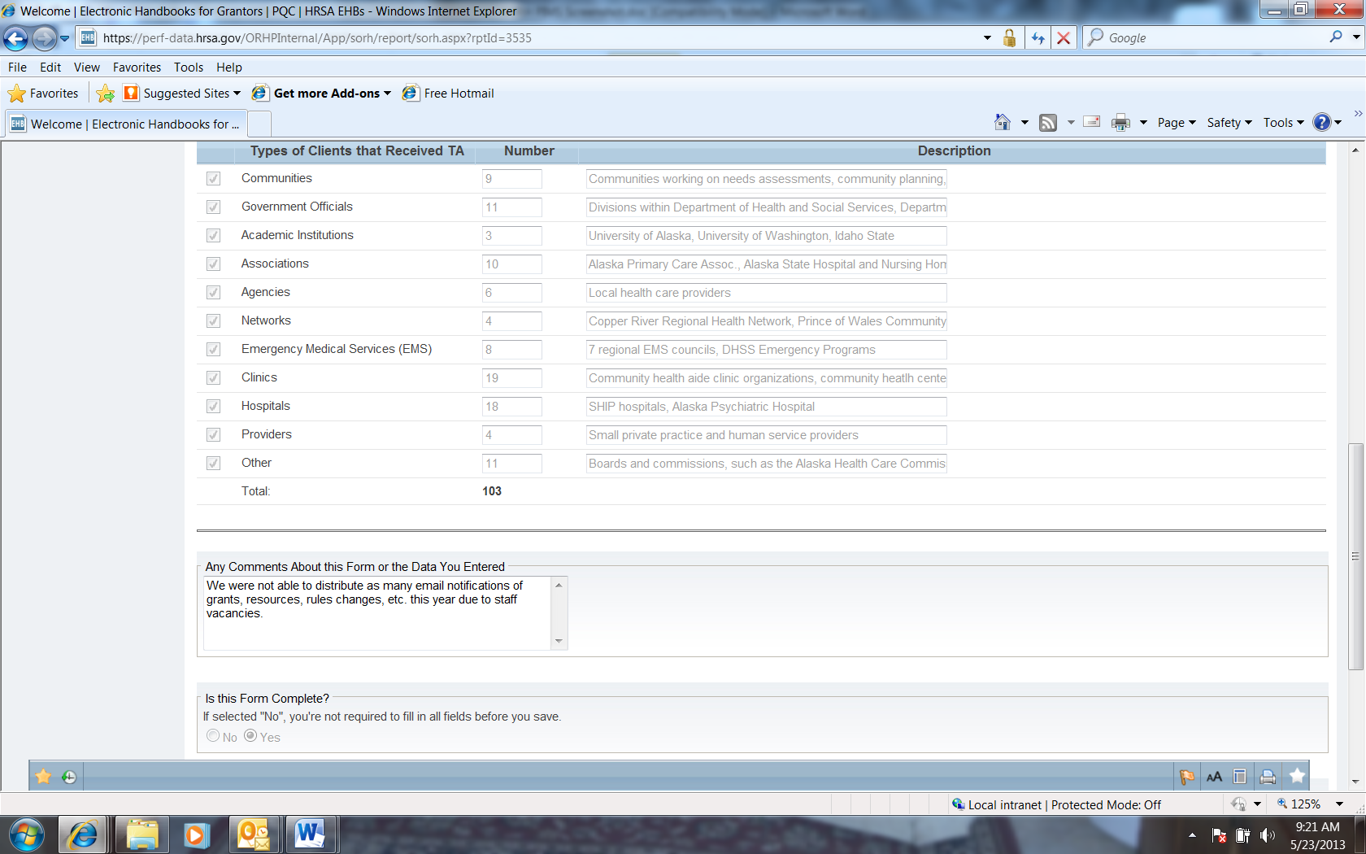The image size is (1366, 854).
Task: Click the RSS feeds icon
Action: coord(1048,122)
